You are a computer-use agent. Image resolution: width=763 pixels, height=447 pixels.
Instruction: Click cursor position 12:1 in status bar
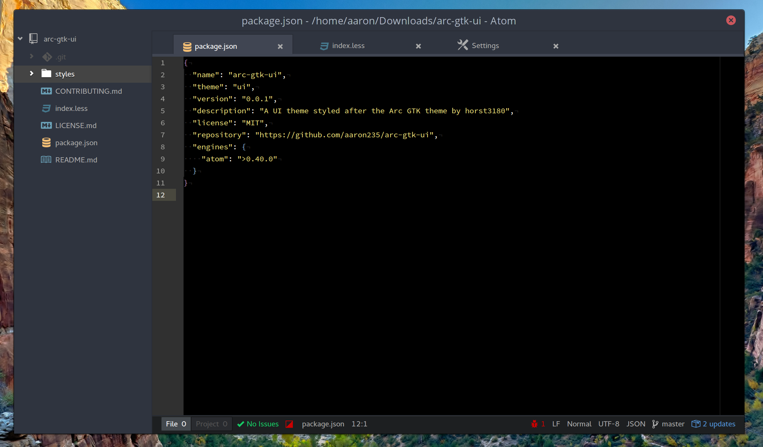point(359,424)
